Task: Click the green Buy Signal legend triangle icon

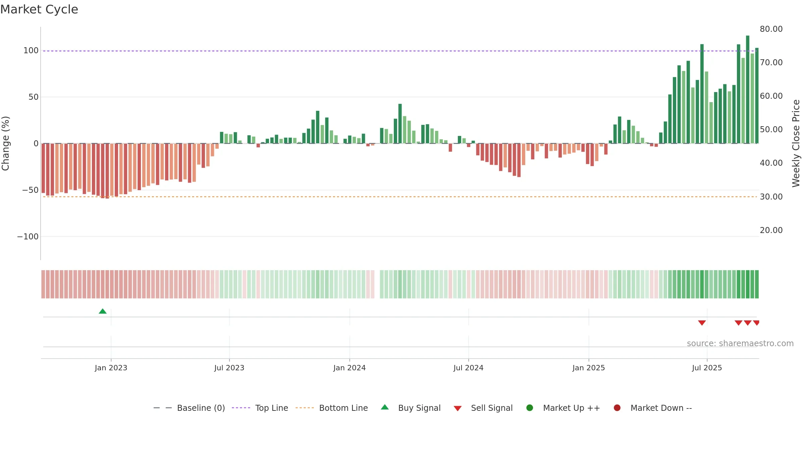Action: [x=385, y=407]
